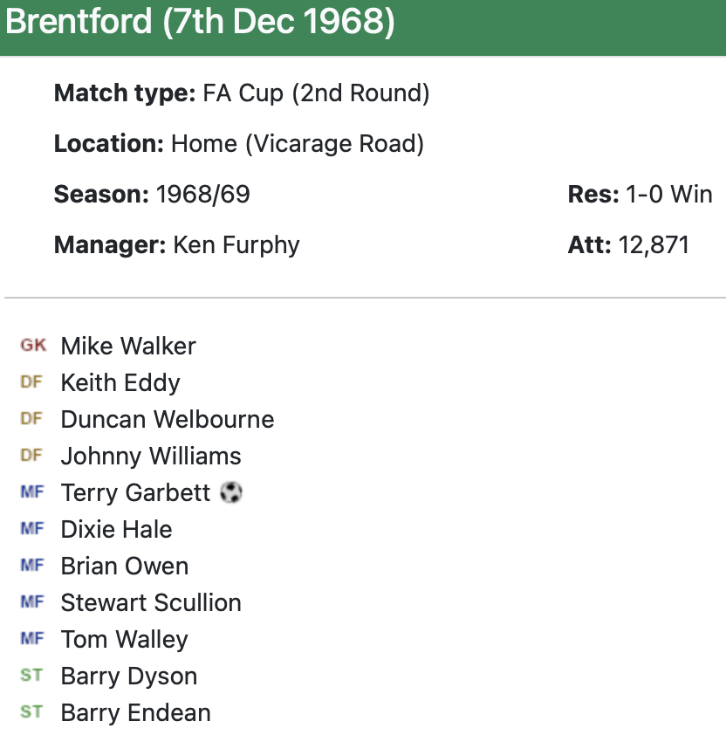Open Duncan Welbourne's player page
This screenshot has height=735, width=726.
pyautogui.click(x=168, y=419)
